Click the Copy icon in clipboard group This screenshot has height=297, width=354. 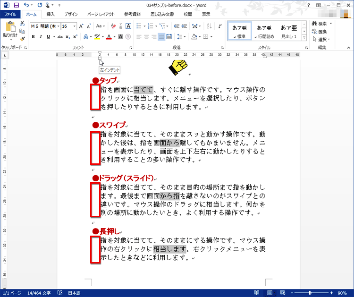tap(22, 31)
